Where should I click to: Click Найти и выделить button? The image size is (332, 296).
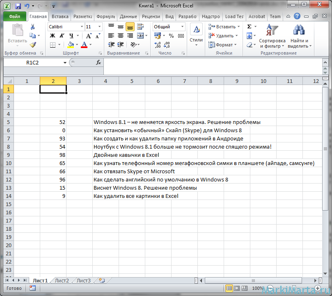pos(300,36)
